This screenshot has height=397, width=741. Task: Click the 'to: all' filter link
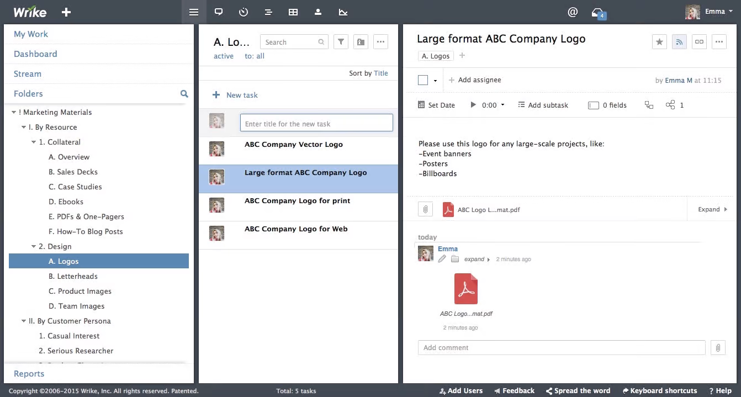(255, 56)
